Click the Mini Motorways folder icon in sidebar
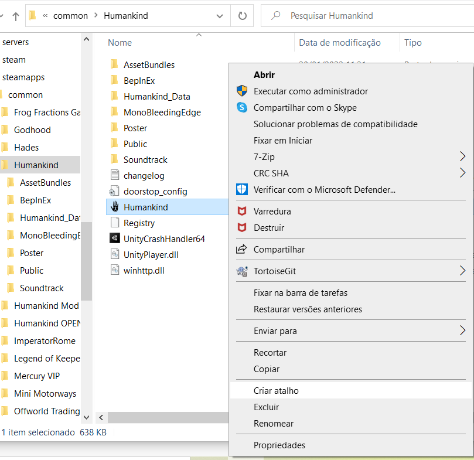This screenshot has width=474, height=460. 5,393
